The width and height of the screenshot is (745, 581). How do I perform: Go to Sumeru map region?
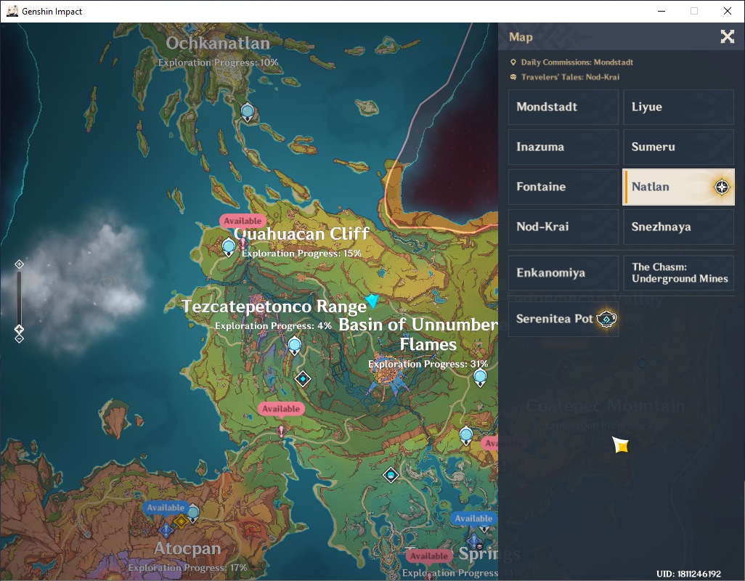(678, 147)
